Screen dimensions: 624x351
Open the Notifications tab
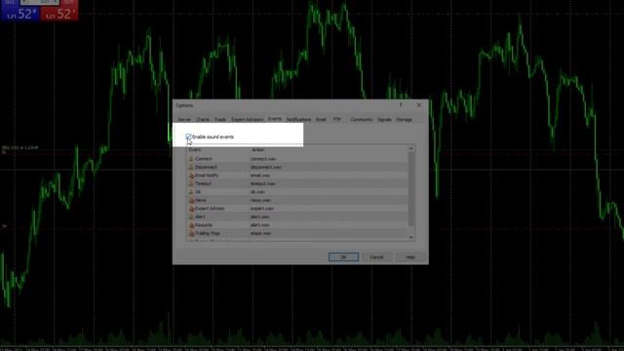coord(298,119)
